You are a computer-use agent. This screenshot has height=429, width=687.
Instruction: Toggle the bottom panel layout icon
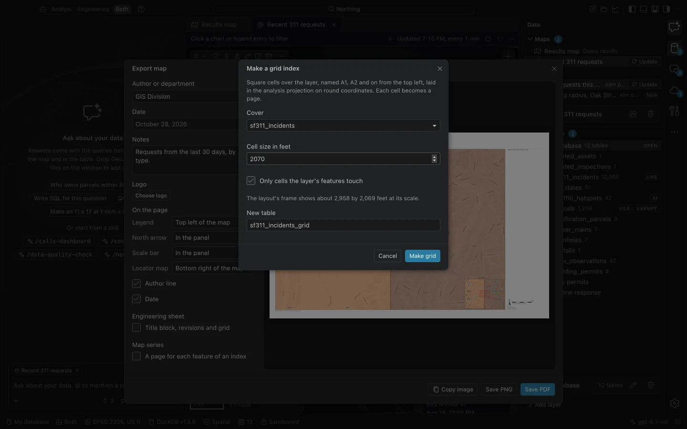pyautogui.click(x=644, y=9)
